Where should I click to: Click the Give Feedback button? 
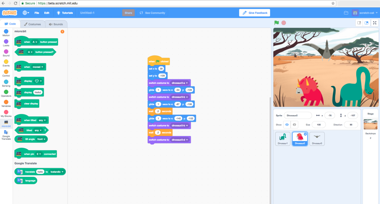click(x=255, y=12)
